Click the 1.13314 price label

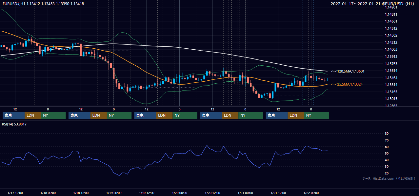pyautogui.click(x=391, y=85)
